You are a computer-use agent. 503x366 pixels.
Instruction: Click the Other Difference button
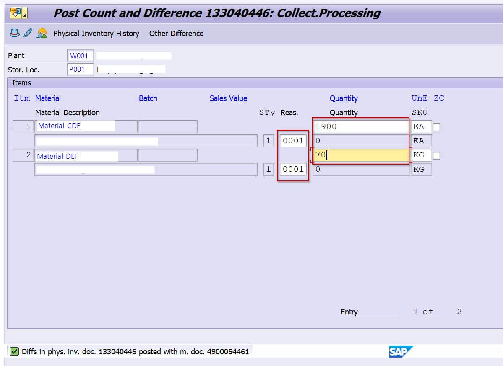pos(176,34)
